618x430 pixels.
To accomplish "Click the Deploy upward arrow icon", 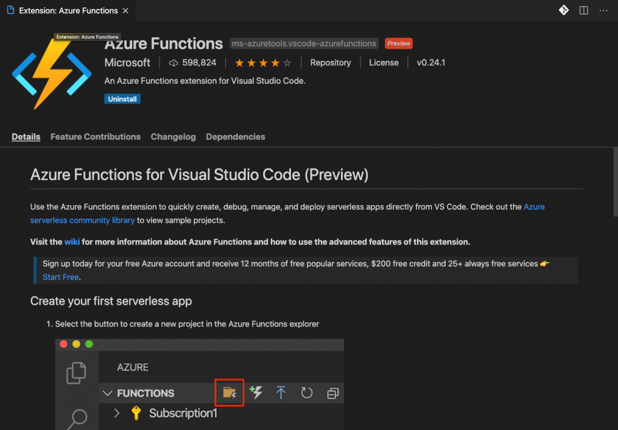I will click(281, 393).
